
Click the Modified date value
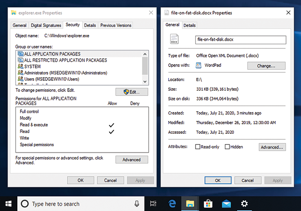(236, 123)
